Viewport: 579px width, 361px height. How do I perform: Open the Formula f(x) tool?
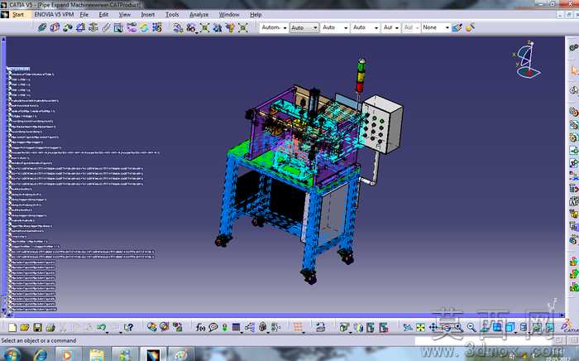[200, 327]
